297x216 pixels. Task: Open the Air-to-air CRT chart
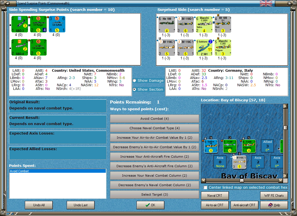point(215,205)
